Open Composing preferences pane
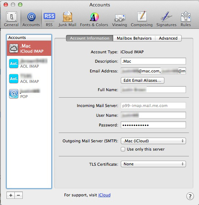The height and width of the screenshot is (205, 199). point(142,19)
